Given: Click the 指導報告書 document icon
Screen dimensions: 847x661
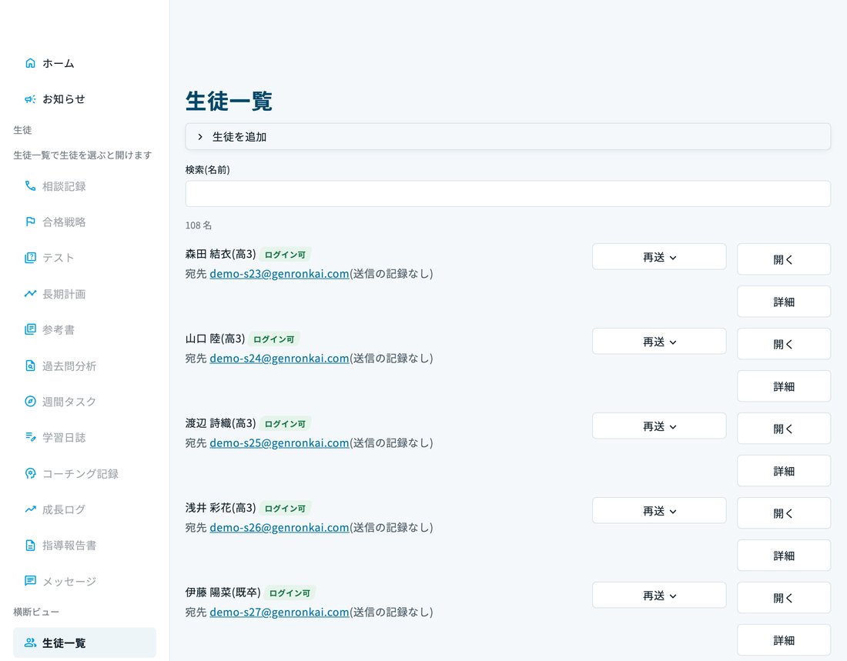Looking at the screenshot, I should pyautogui.click(x=30, y=545).
